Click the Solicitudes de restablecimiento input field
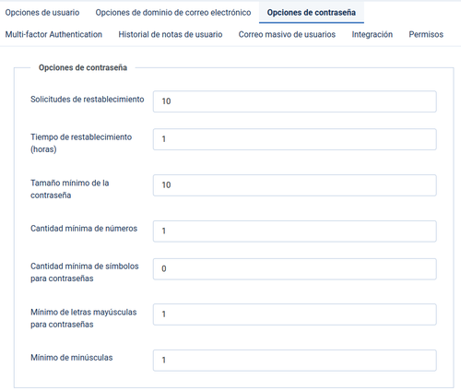This screenshot has width=461, height=391. [295, 101]
